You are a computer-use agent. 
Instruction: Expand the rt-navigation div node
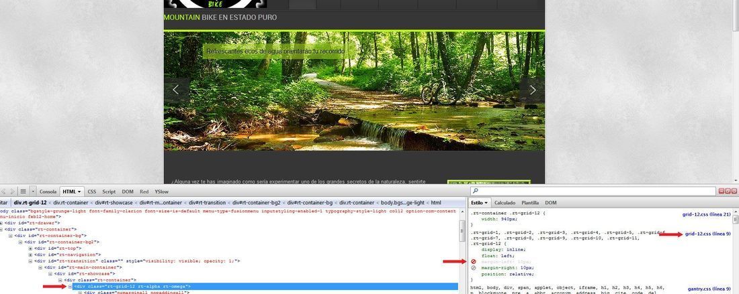[x=31, y=255]
